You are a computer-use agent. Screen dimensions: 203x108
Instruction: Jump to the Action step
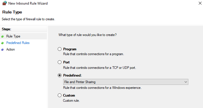[11, 49]
